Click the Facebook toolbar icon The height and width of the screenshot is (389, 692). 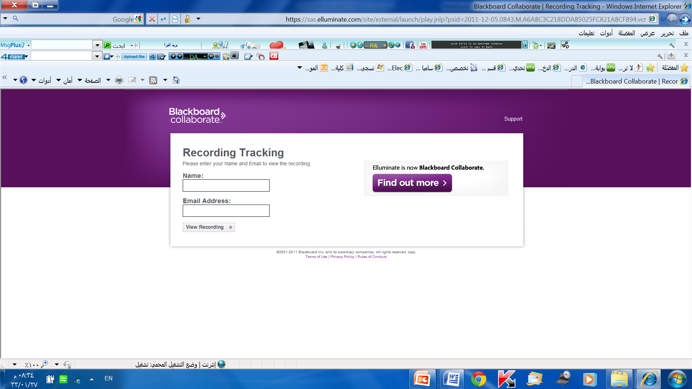[x=410, y=45]
